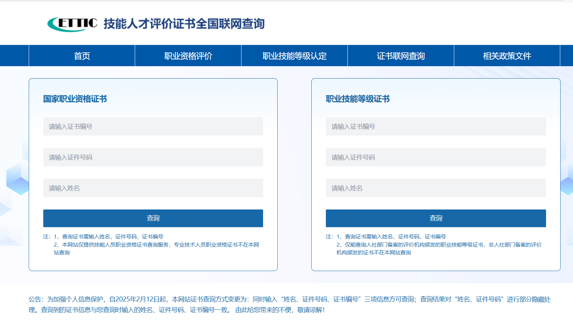Click the ETTIC logo icon
This screenshot has width=573, height=322.
tap(71, 24)
